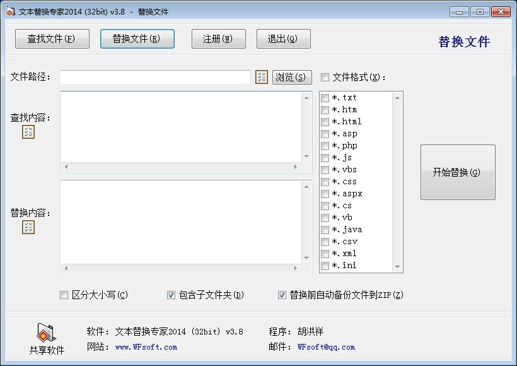Click down arrow of 查找内容 scrollbar

pos(306,156)
